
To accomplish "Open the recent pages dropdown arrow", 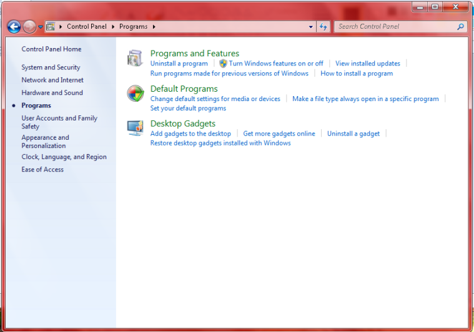I will click(41, 27).
